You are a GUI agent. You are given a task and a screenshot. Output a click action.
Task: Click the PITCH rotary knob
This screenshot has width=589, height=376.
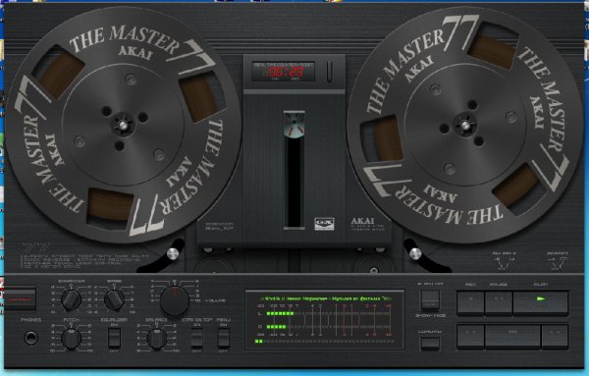(x=72, y=339)
